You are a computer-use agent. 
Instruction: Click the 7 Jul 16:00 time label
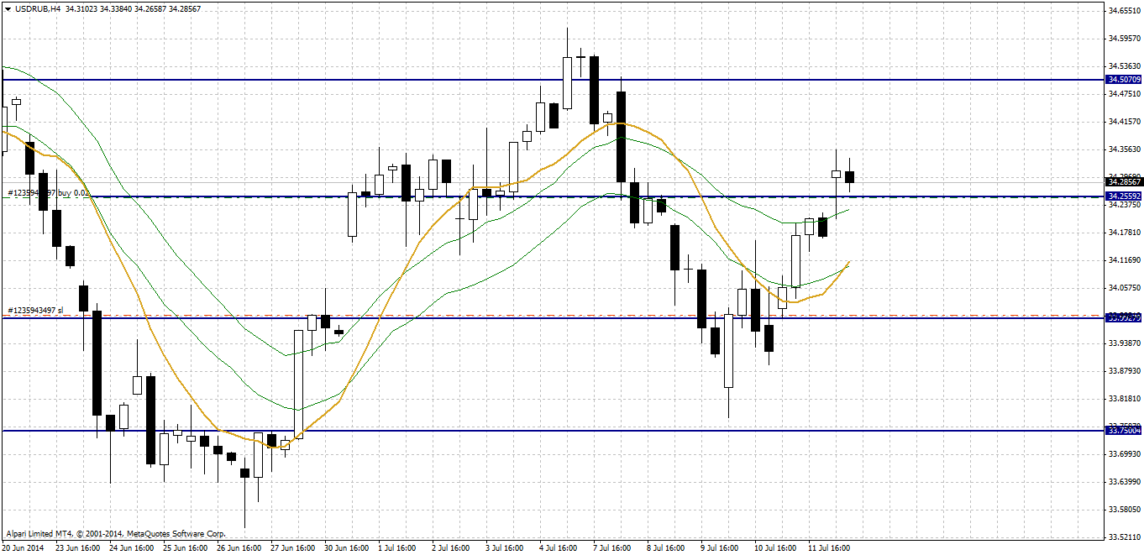(x=613, y=548)
